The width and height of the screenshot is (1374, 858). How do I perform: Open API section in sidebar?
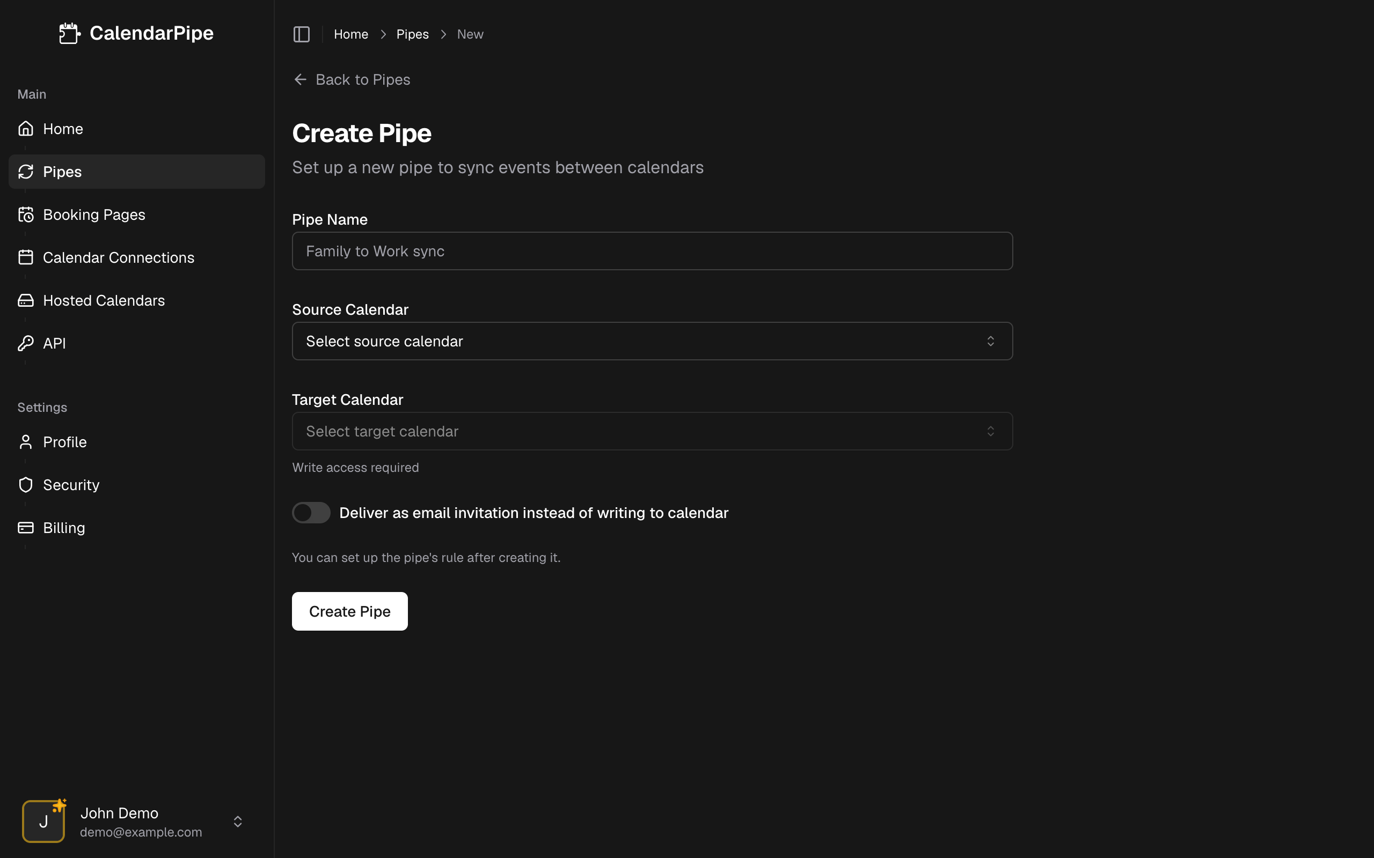pyautogui.click(x=137, y=343)
